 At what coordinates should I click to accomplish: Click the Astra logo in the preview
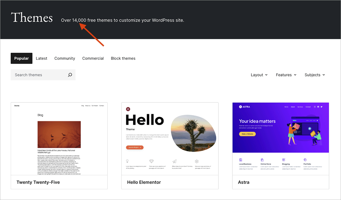point(244,107)
